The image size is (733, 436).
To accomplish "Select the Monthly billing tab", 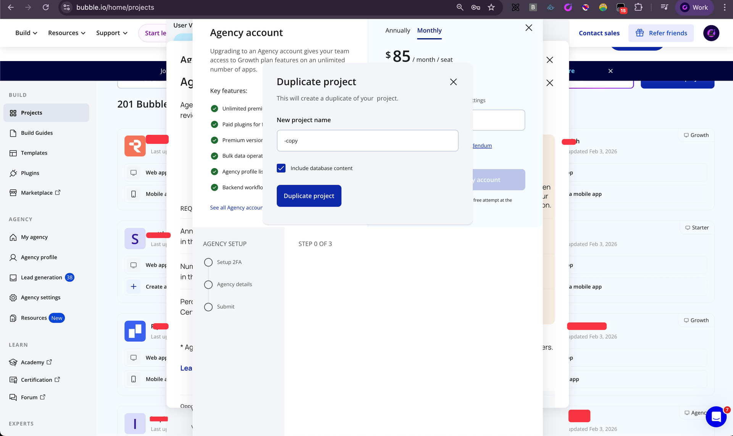I will coord(429,31).
